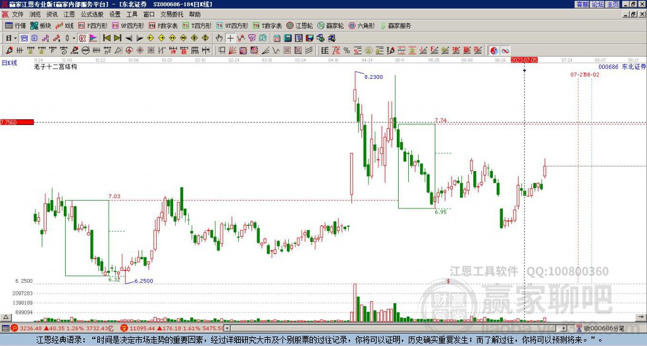Open the 9P四方形 tool
Image resolution: width=647 pixels, height=346 pixels.
(x=128, y=25)
